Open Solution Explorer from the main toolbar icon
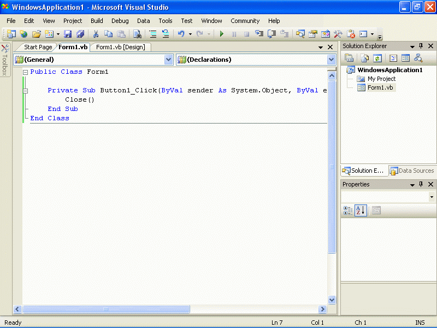 tap(300, 34)
